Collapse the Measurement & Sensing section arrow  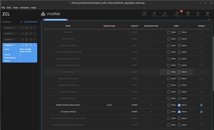click(x=209, y=20)
